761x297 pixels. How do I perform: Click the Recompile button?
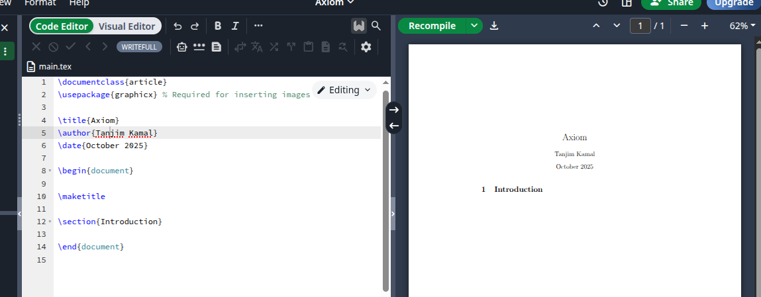(x=432, y=26)
